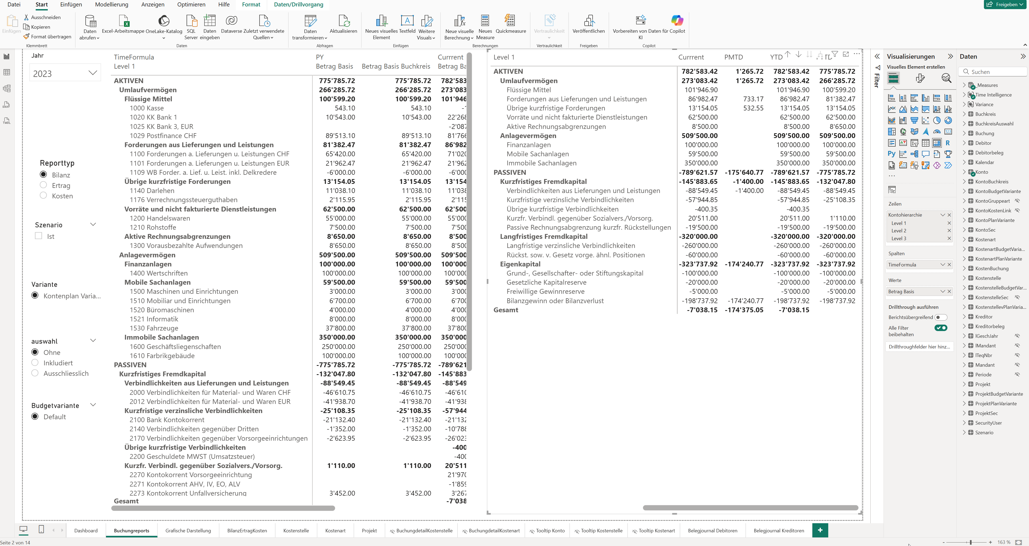Add a new page with the plus button
Screen dimensions: 1029x546
pyautogui.click(x=820, y=530)
